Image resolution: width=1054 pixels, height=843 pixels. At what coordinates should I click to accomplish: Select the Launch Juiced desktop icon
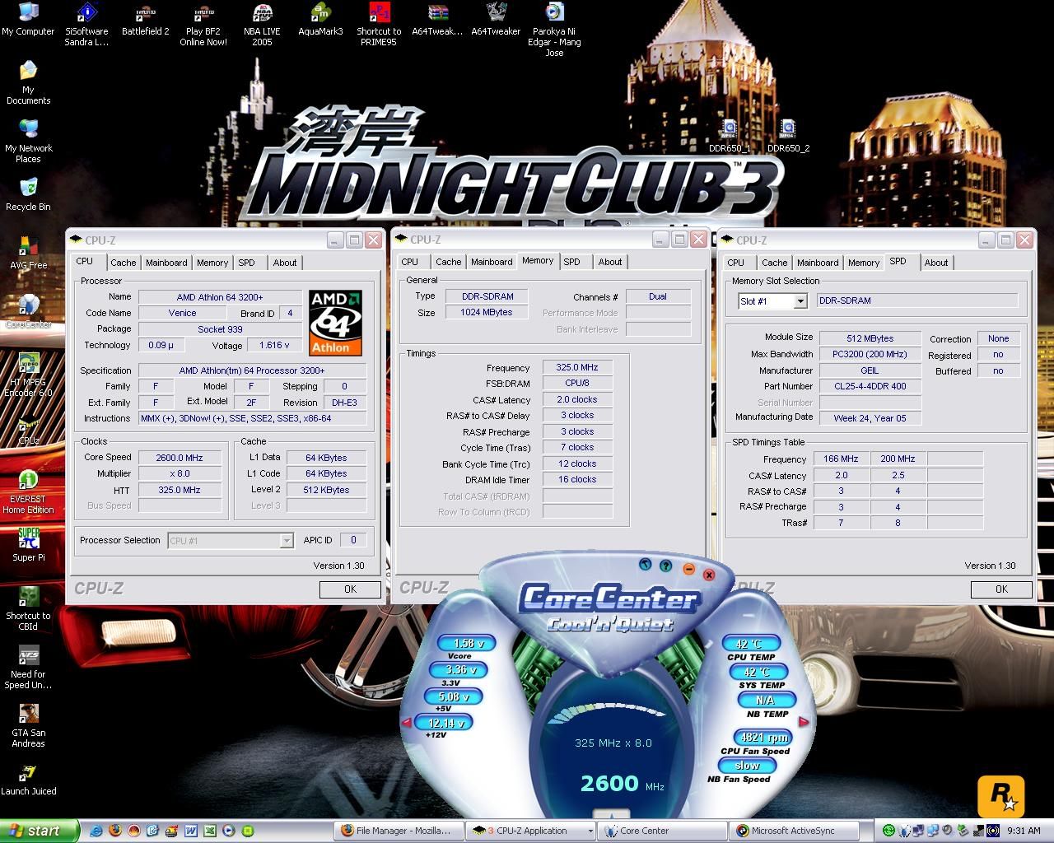click(28, 779)
